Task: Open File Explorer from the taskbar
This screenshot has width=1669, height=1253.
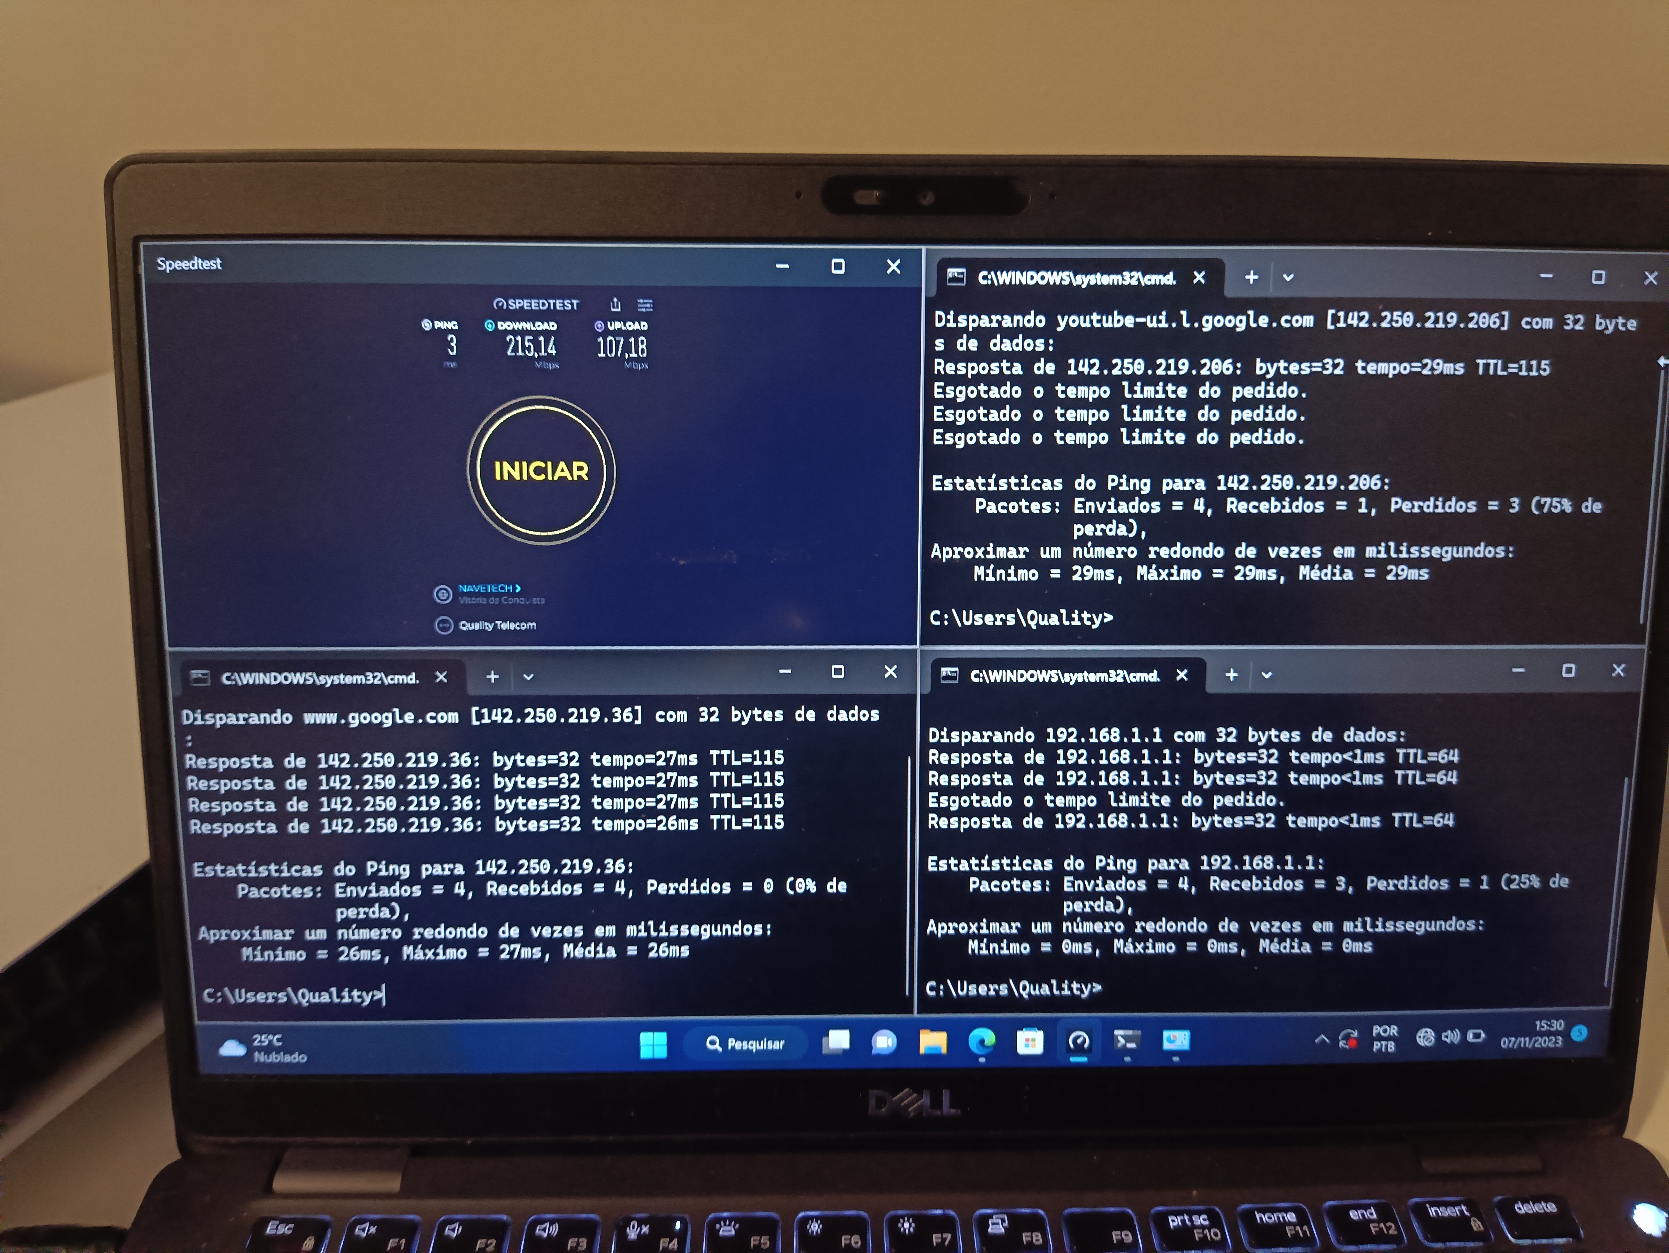Action: [933, 1043]
